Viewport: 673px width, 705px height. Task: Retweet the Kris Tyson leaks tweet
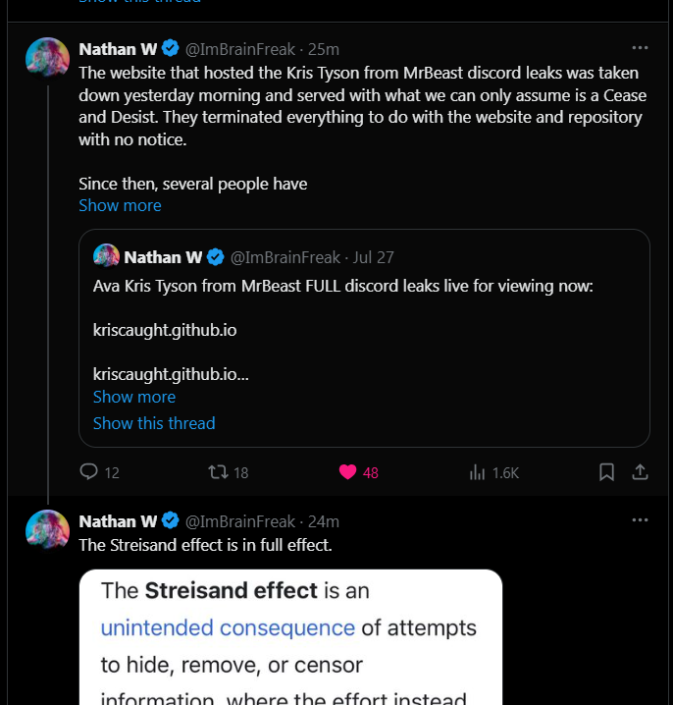[x=219, y=472]
